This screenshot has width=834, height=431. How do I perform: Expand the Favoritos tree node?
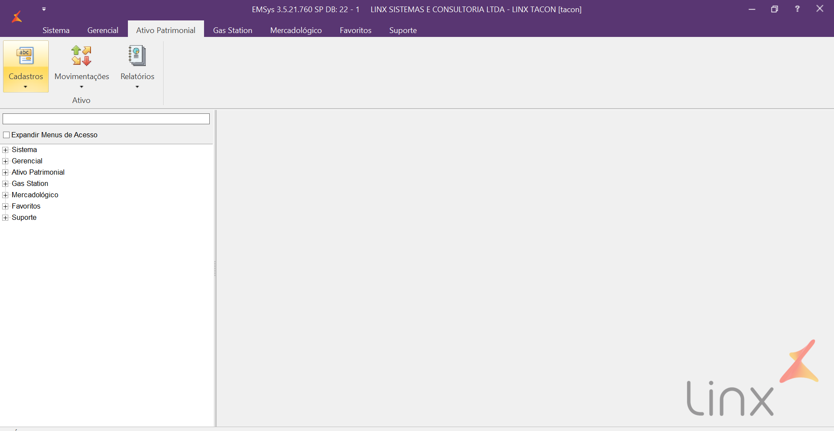coord(5,206)
